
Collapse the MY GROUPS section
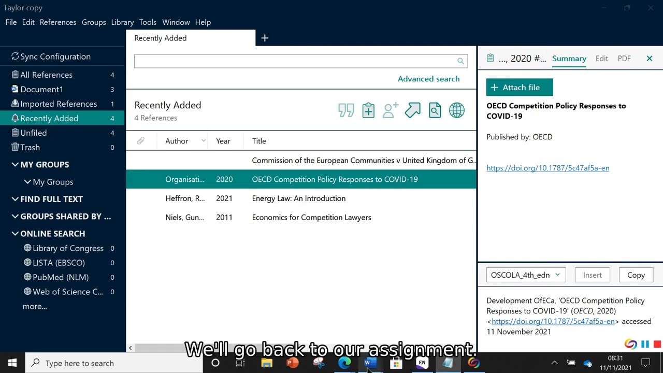[15, 165]
